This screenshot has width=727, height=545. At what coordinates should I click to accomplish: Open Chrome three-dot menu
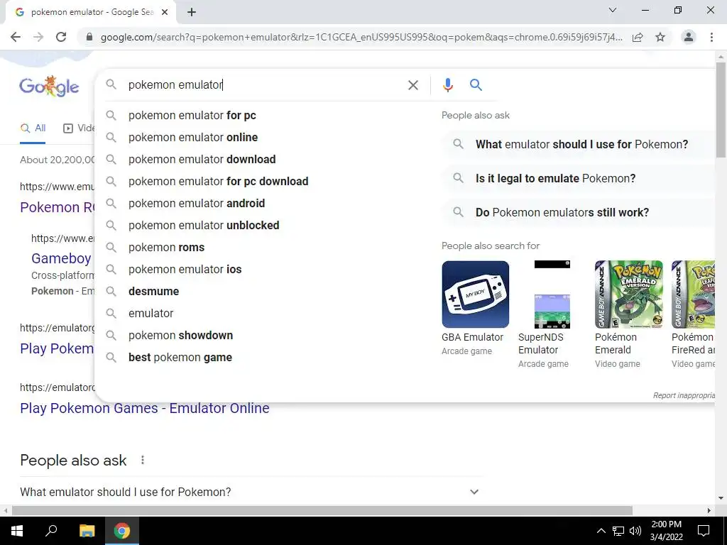(x=711, y=37)
